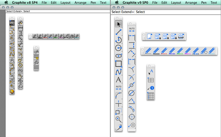This screenshot has width=221, height=137.
Task: Open the Layout menu in Graphite v8 SP4
Action: [x=66, y=3]
